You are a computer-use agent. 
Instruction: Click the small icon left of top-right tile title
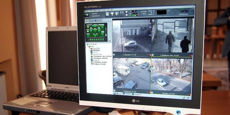(x=152, y=55)
